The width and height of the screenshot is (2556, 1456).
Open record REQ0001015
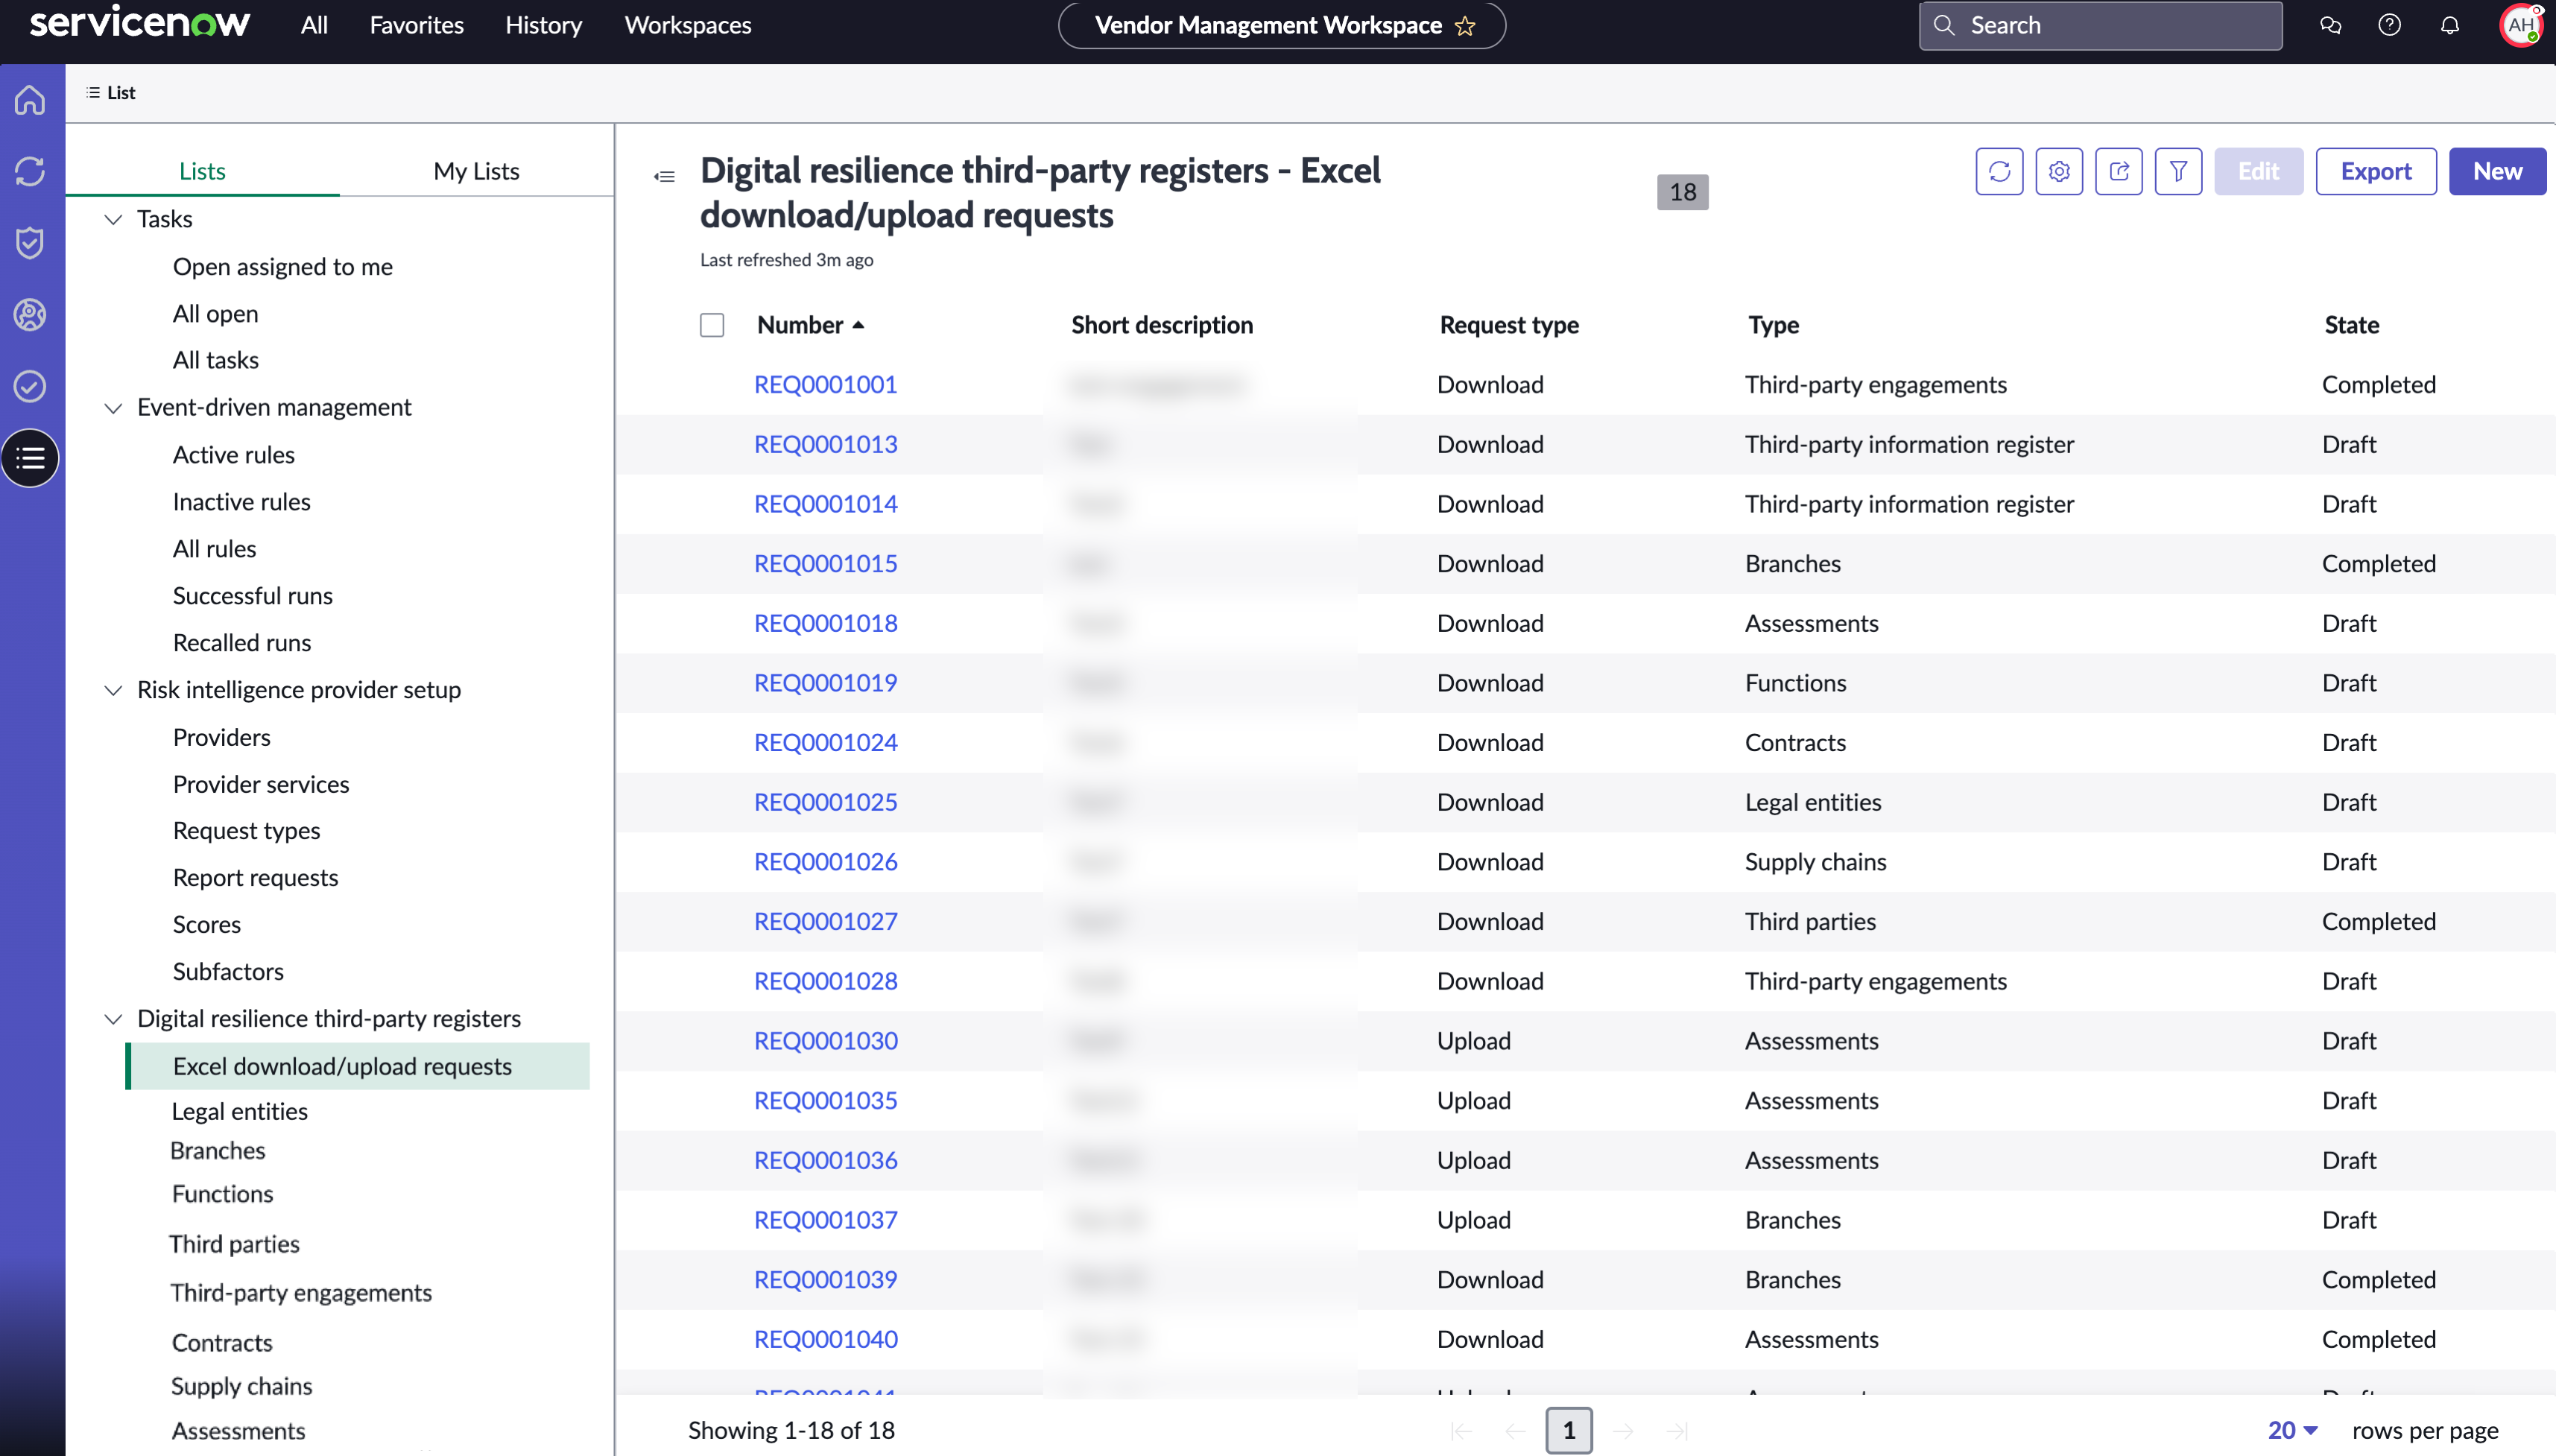point(825,564)
